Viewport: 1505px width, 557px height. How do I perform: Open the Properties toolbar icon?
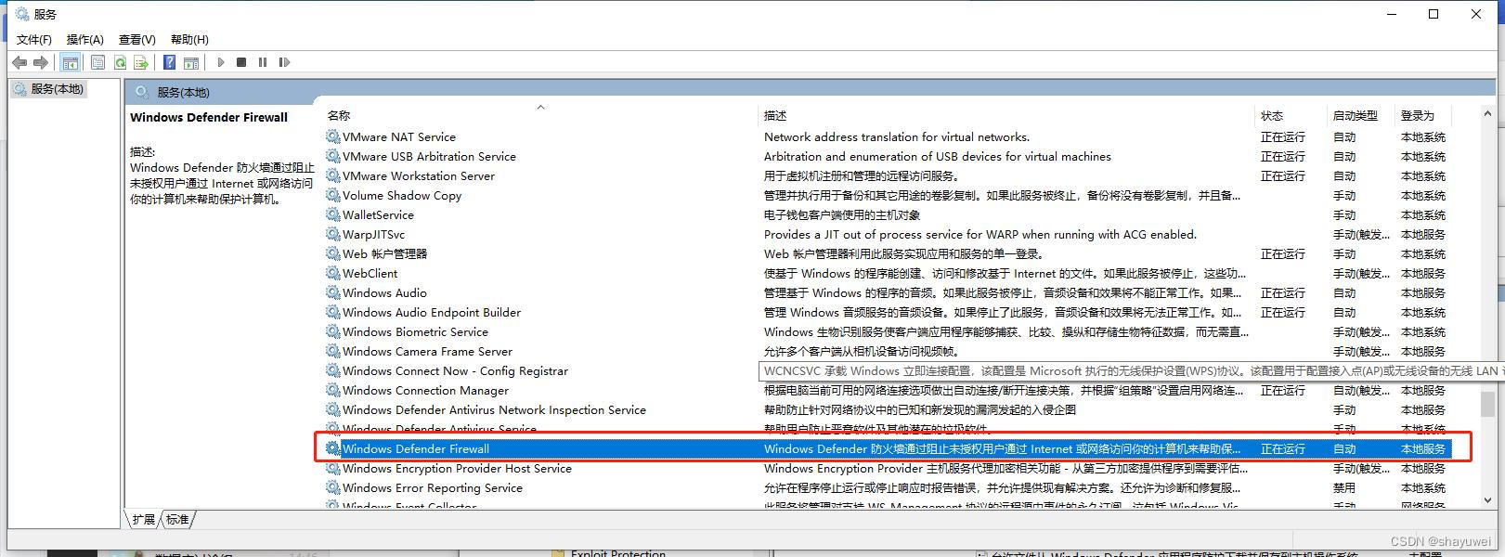(x=97, y=62)
